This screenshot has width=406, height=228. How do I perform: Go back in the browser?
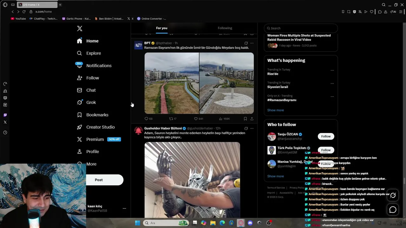click(13, 12)
